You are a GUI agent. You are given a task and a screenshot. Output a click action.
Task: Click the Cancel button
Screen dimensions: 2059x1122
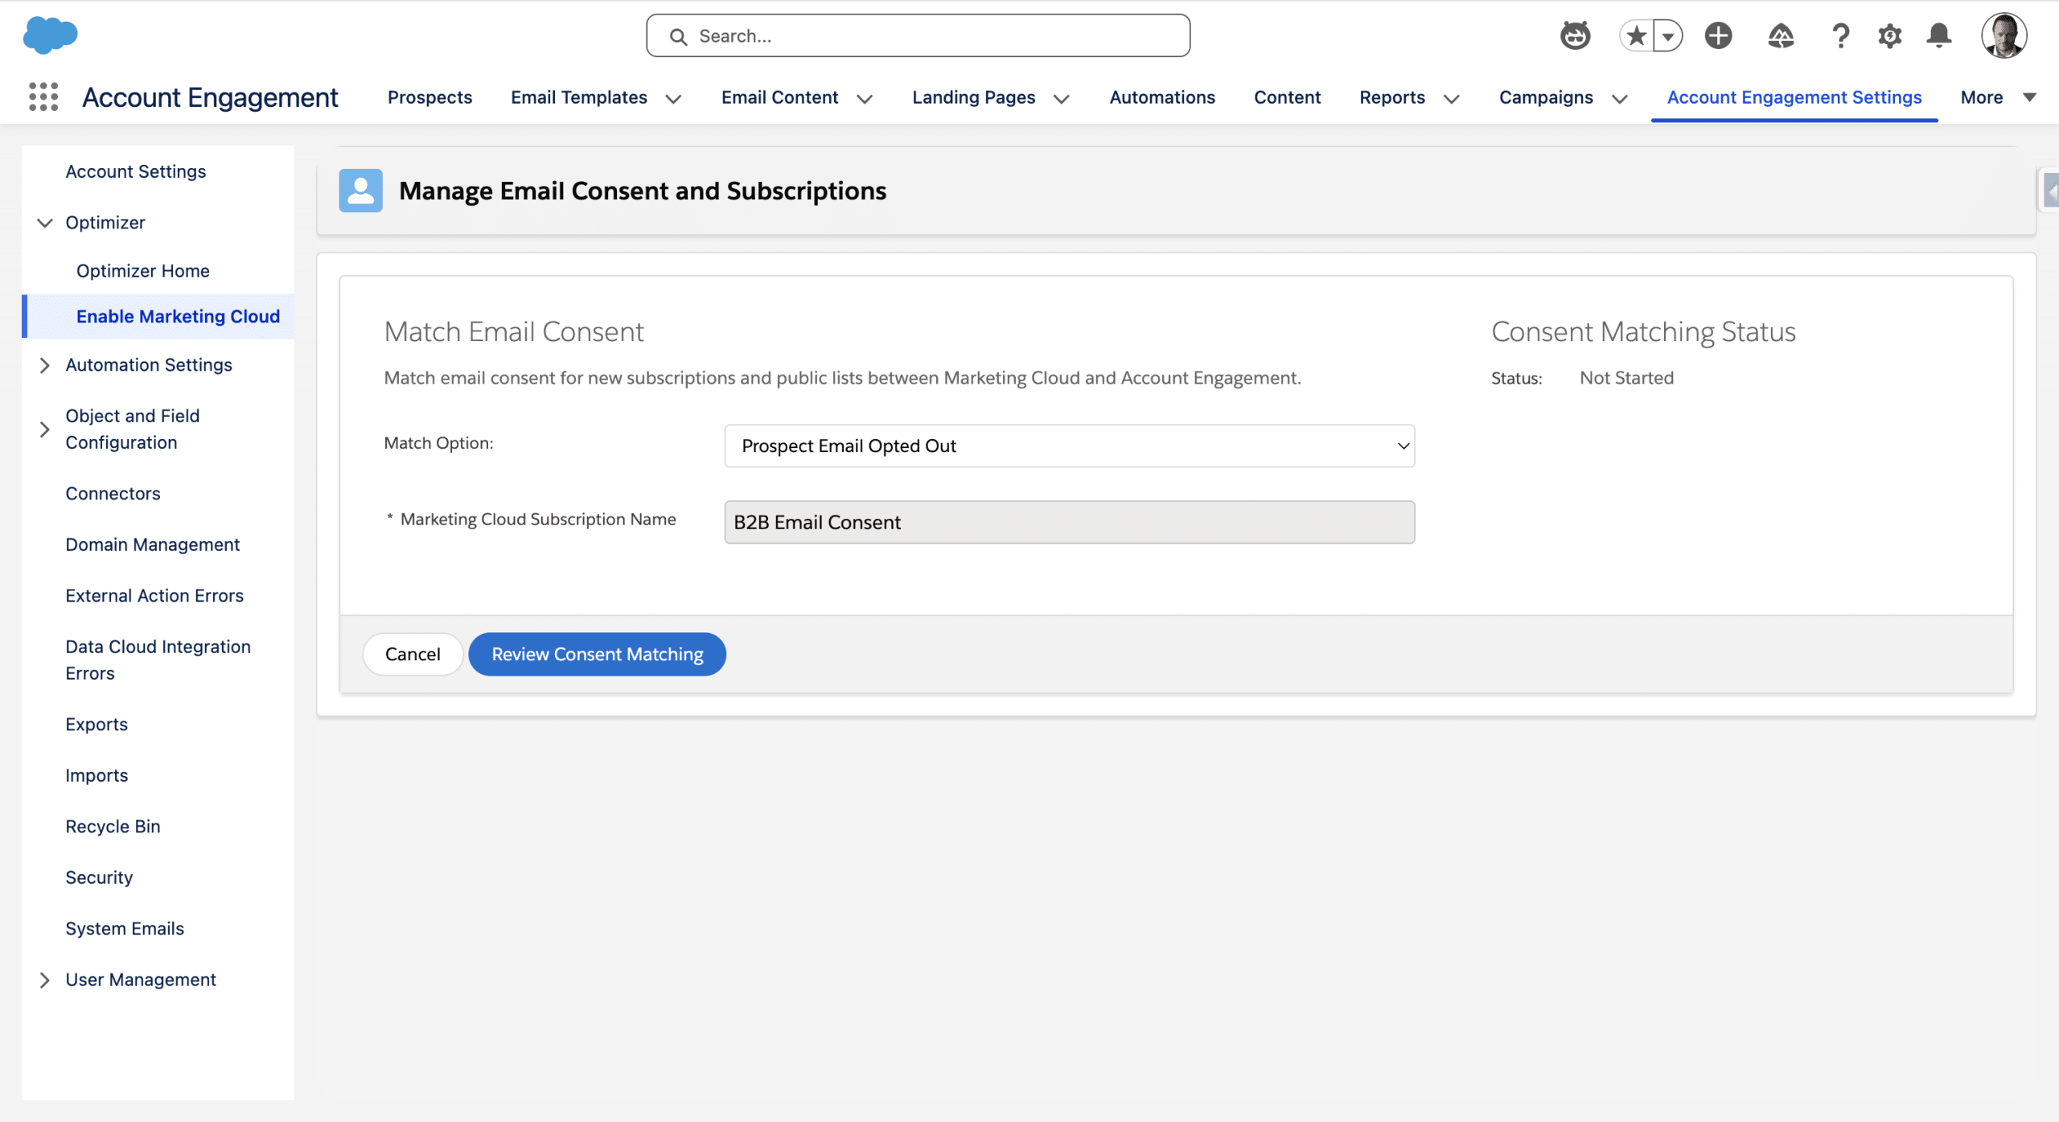coord(413,654)
